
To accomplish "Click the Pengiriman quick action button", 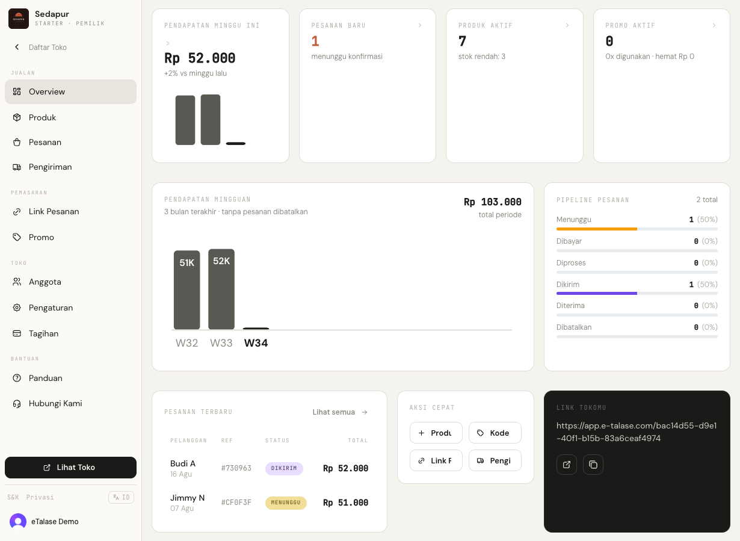I will coord(495,460).
